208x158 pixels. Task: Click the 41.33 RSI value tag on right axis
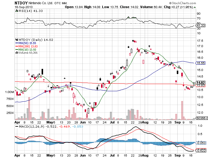[x=201, y=25]
